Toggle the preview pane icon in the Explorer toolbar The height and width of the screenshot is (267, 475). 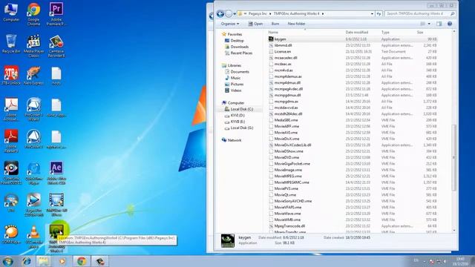click(x=439, y=24)
